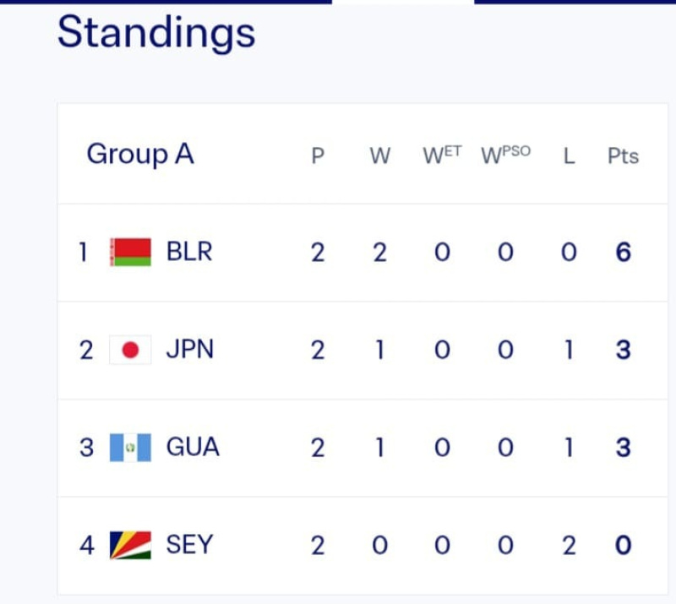The height and width of the screenshot is (604, 676).
Task: Click the Belarus flag icon
Action: point(130,253)
